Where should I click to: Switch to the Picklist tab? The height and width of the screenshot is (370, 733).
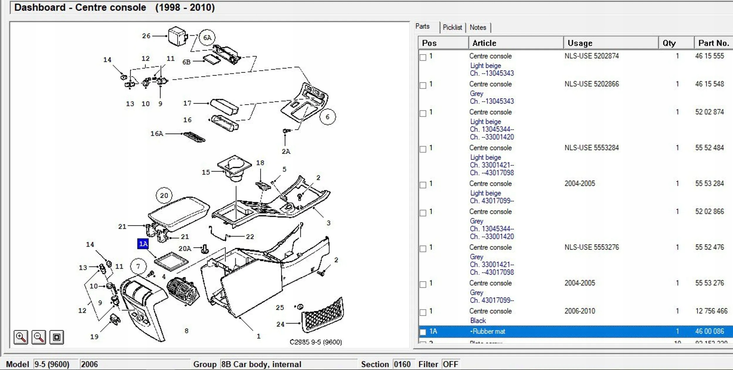point(452,28)
